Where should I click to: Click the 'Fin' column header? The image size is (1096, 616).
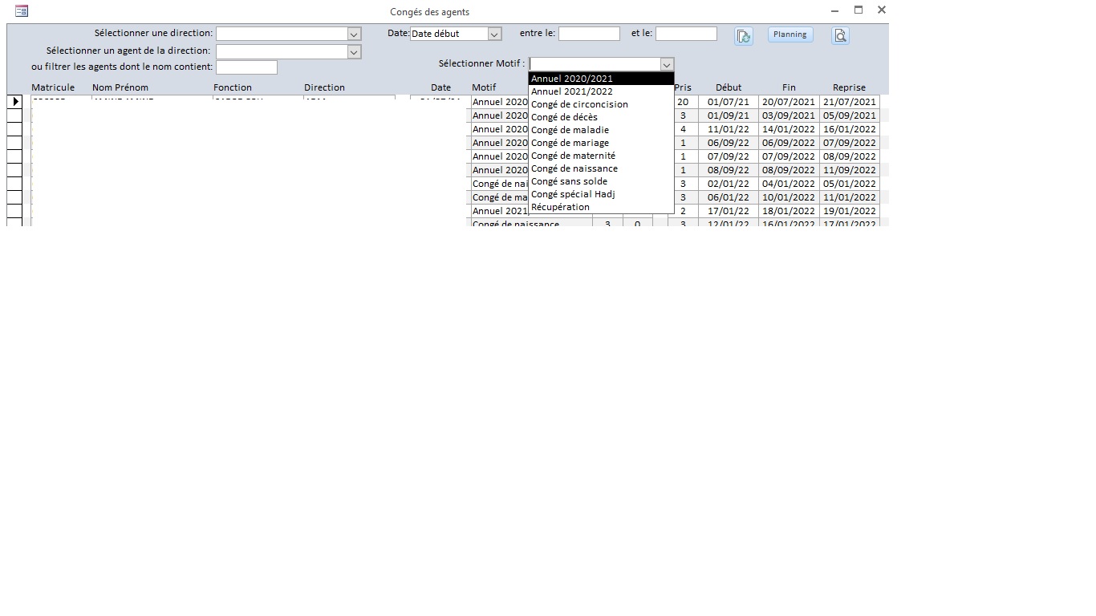coord(789,87)
